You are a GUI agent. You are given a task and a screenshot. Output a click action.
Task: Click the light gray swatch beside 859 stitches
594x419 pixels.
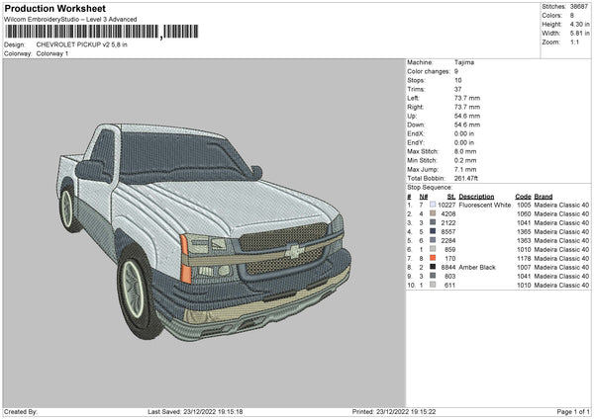[433, 249]
